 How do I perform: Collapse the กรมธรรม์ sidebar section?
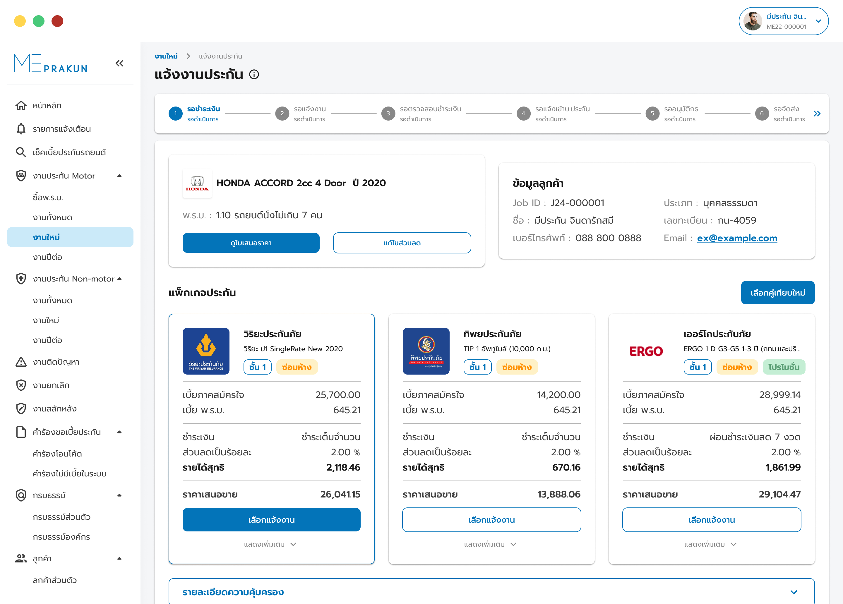tap(119, 495)
